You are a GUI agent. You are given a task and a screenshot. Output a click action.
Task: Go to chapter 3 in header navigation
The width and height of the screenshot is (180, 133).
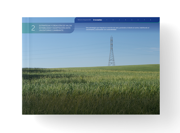point(119,20)
